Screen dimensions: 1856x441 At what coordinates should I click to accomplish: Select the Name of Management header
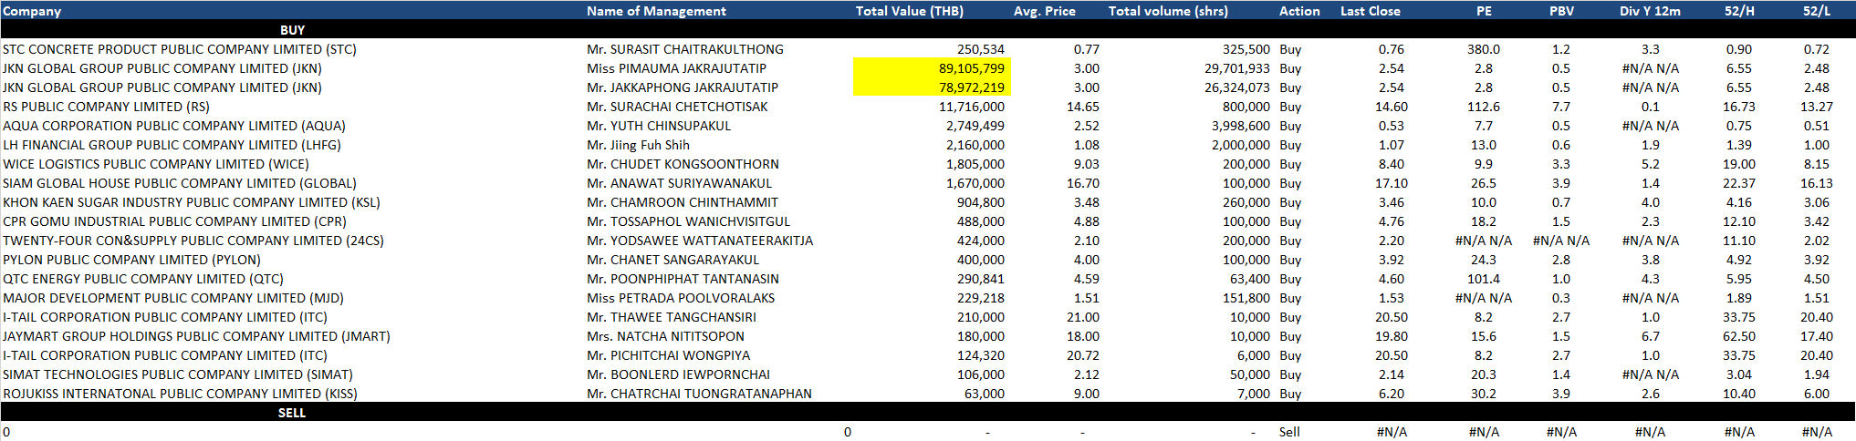(656, 11)
